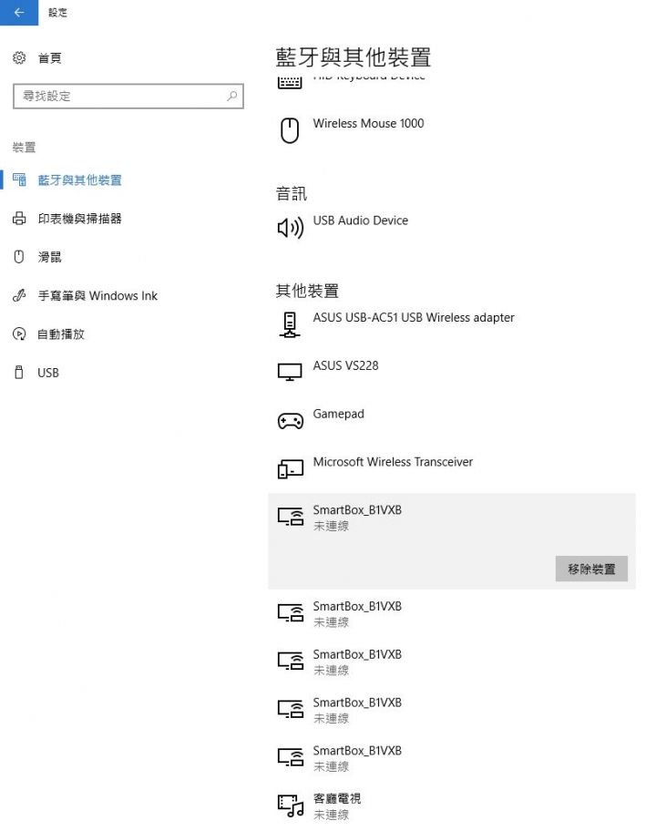Click the Wireless Mouse 1000 icon
The image size is (656, 831).
click(x=289, y=130)
